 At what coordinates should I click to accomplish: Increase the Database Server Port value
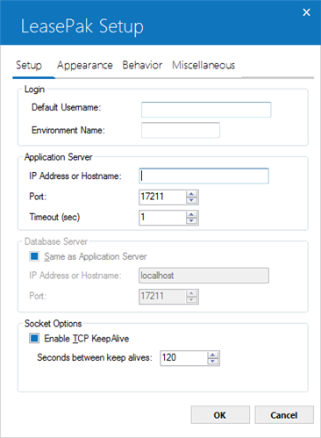[x=192, y=293]
